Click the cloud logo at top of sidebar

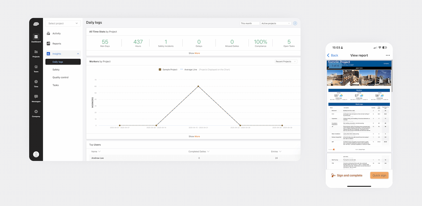tap(36, 24)
